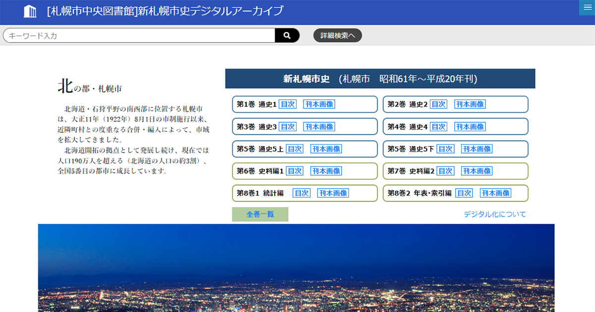Viewport: 595px width, 312px height.
Task: Click the site title 新札幌市史デジタルアーカイブ
Action: click(x=166, y=11)
